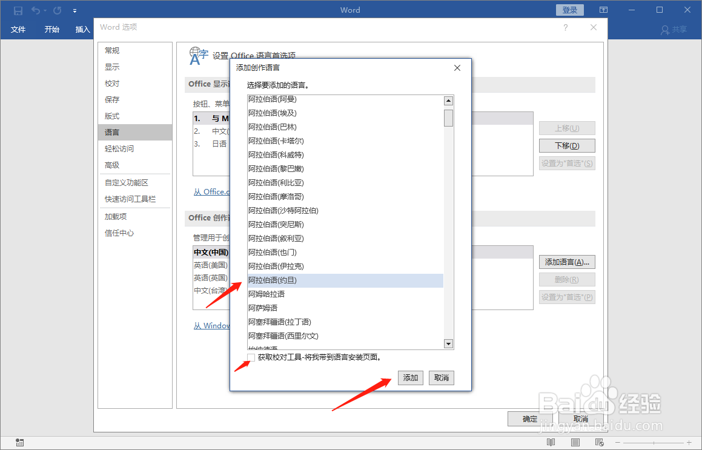Click the zoom slider in status bar
Viewport: 702px width, 450px height.
click(654, 443)
